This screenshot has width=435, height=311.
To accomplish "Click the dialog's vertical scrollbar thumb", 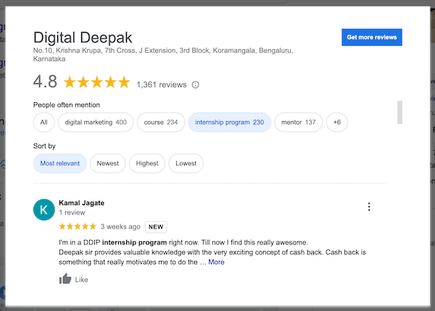I will pos(399,112).
